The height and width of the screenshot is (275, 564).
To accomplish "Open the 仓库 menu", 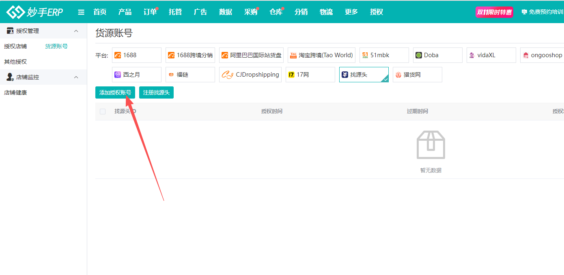I will [276, 12].
